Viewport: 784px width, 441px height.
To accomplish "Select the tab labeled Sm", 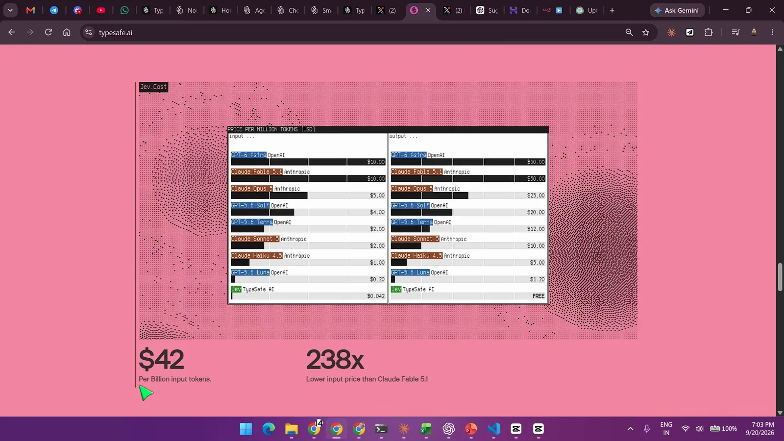I will (321, 10).
